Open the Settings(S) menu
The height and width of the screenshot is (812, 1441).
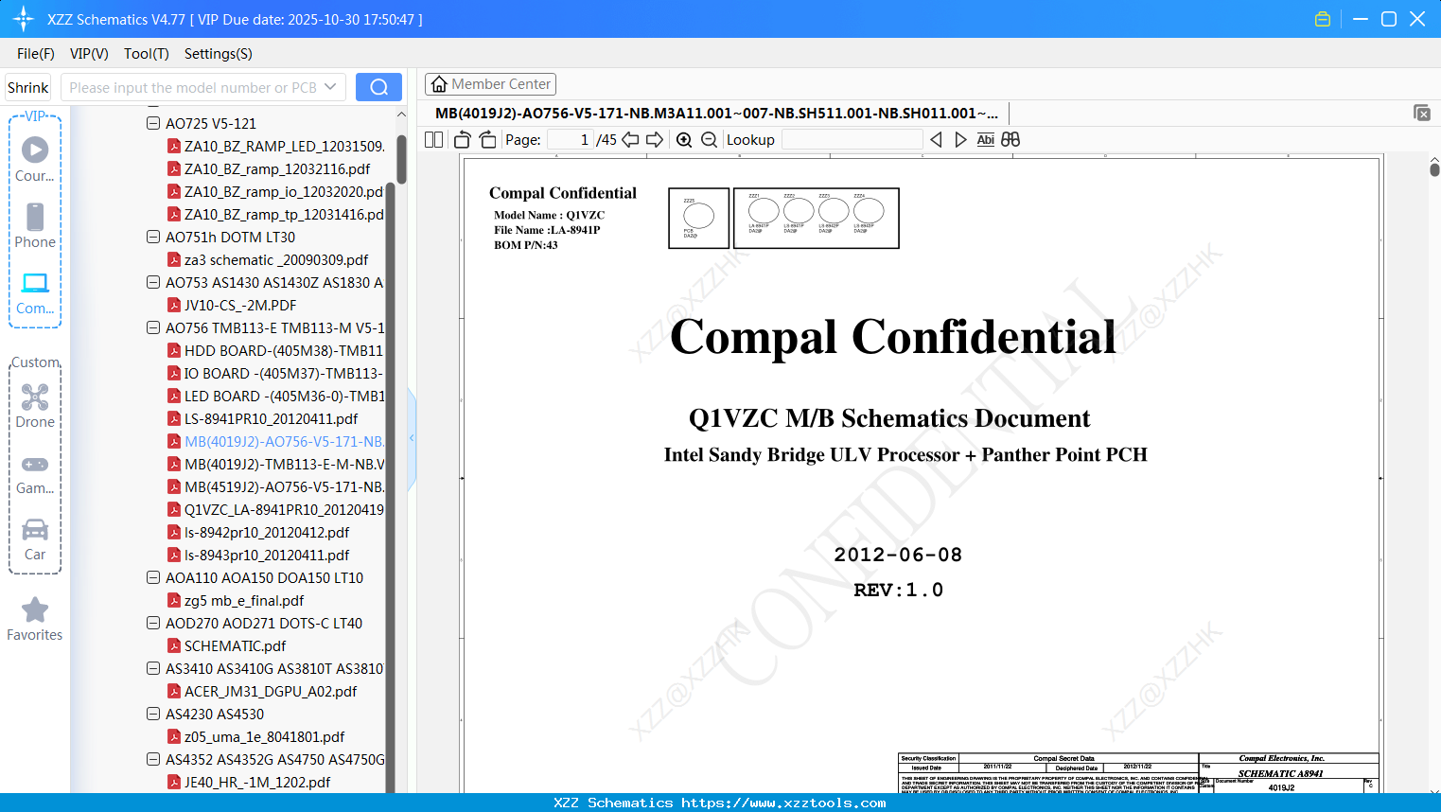tap(219, 54)
